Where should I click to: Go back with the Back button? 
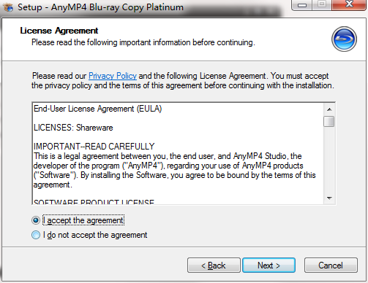pyautogui.click(x=214, y=265)
